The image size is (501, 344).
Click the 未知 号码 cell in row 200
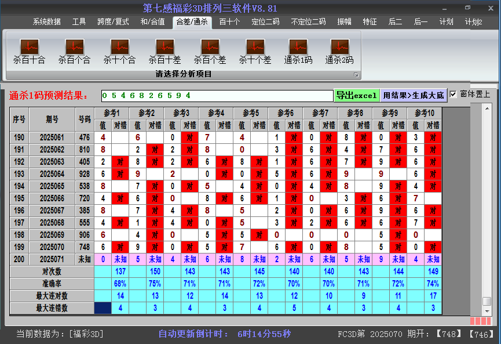pos(85,259)
